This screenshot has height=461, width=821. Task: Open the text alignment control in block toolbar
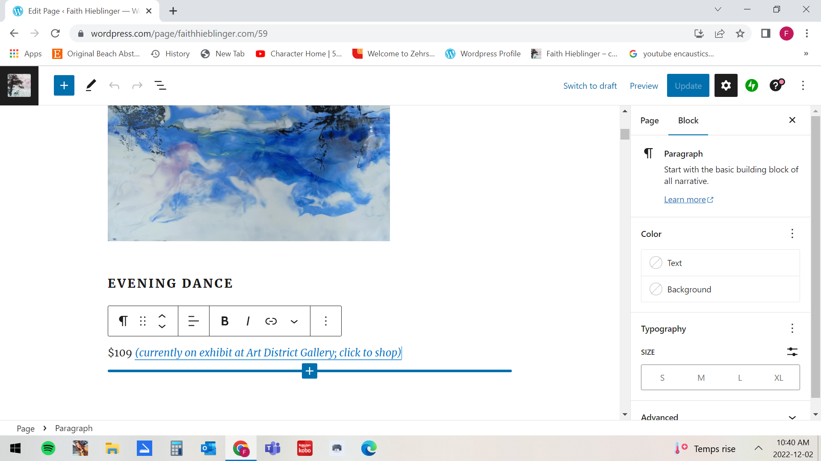coord(193,321)
